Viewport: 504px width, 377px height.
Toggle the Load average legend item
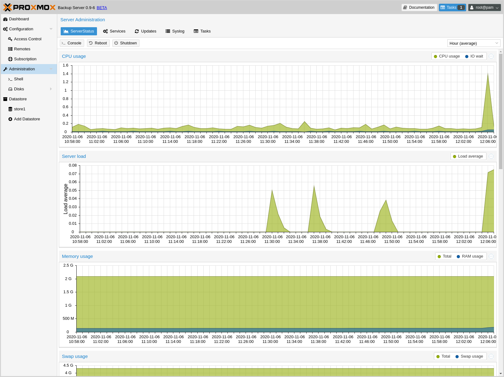pyautogui.click(x=468, y=156)
